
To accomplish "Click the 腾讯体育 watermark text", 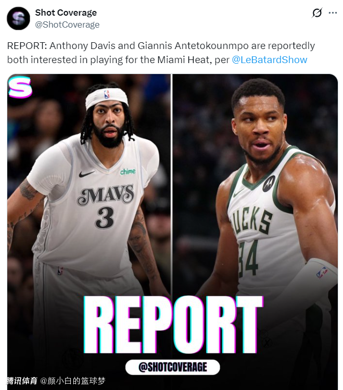I will pos(22,381).
